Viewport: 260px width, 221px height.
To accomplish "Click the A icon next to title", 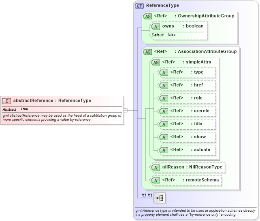I will click(164, 124).
